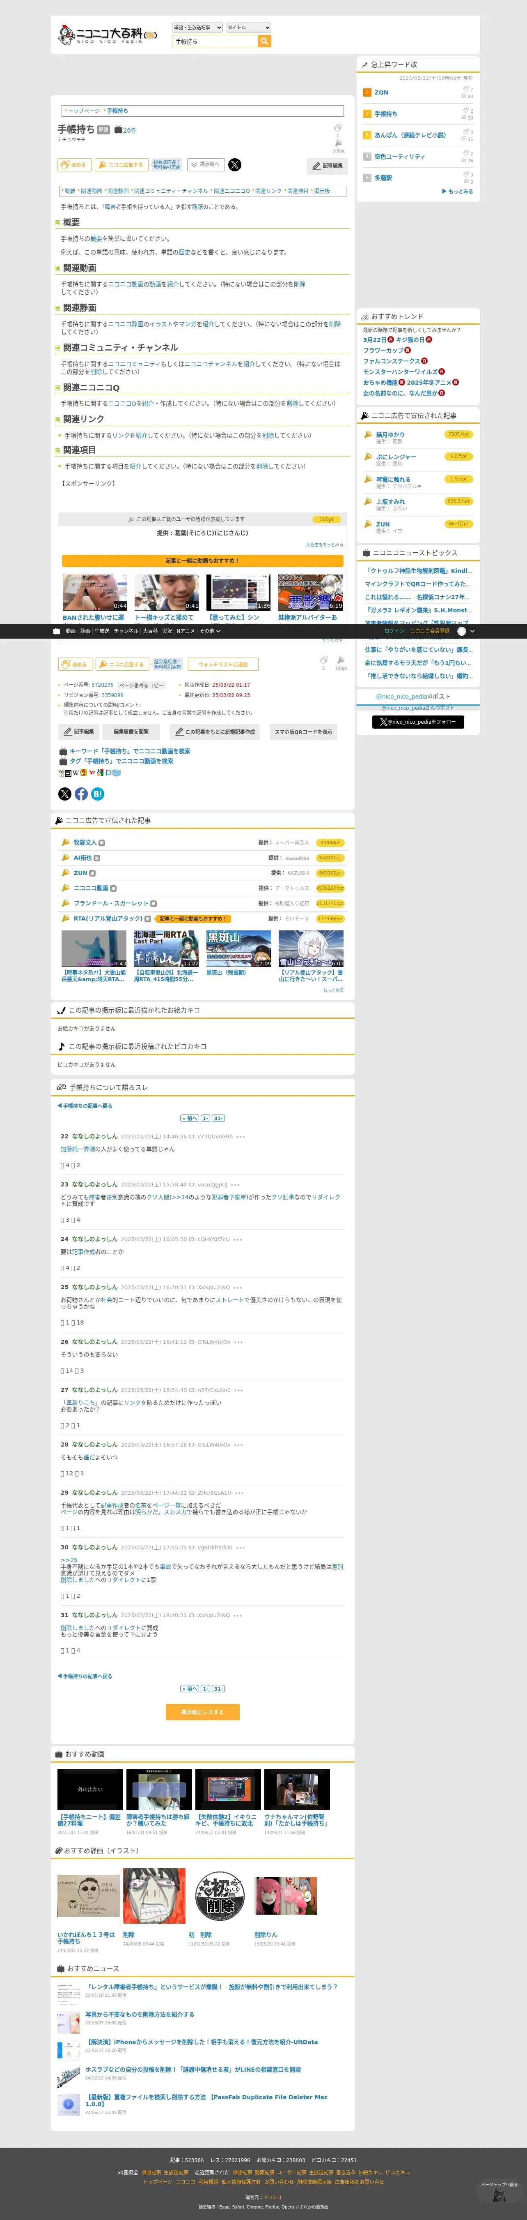The width and height of the screenshot is (527, 2220).
Task: Bookmark with the Hatena B! icon
Action: (x=97, y=794)
